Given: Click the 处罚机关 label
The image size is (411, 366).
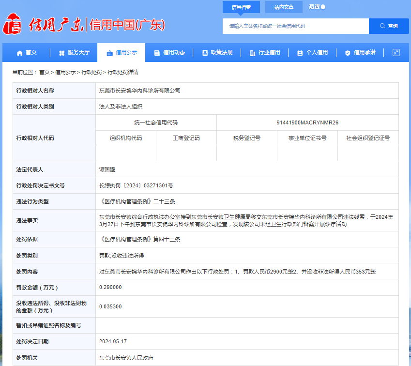Looking at the screenshot, I should point(27,358).
